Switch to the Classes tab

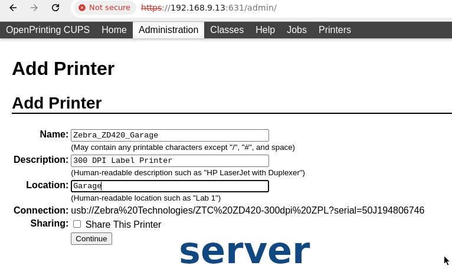(x=227, y=30)
